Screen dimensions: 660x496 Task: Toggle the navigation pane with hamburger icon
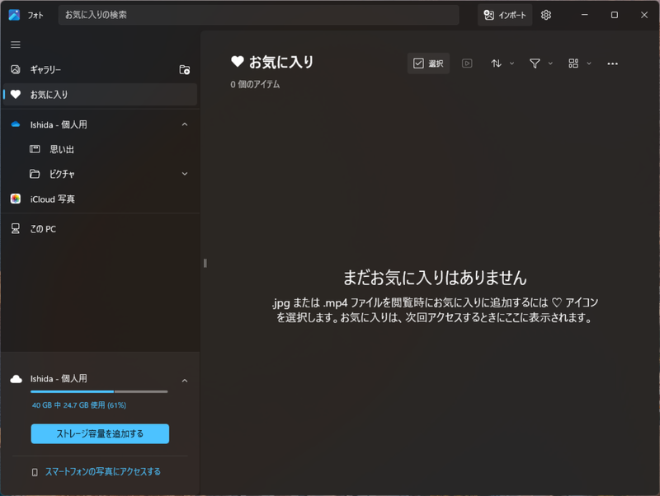(14, 44)
